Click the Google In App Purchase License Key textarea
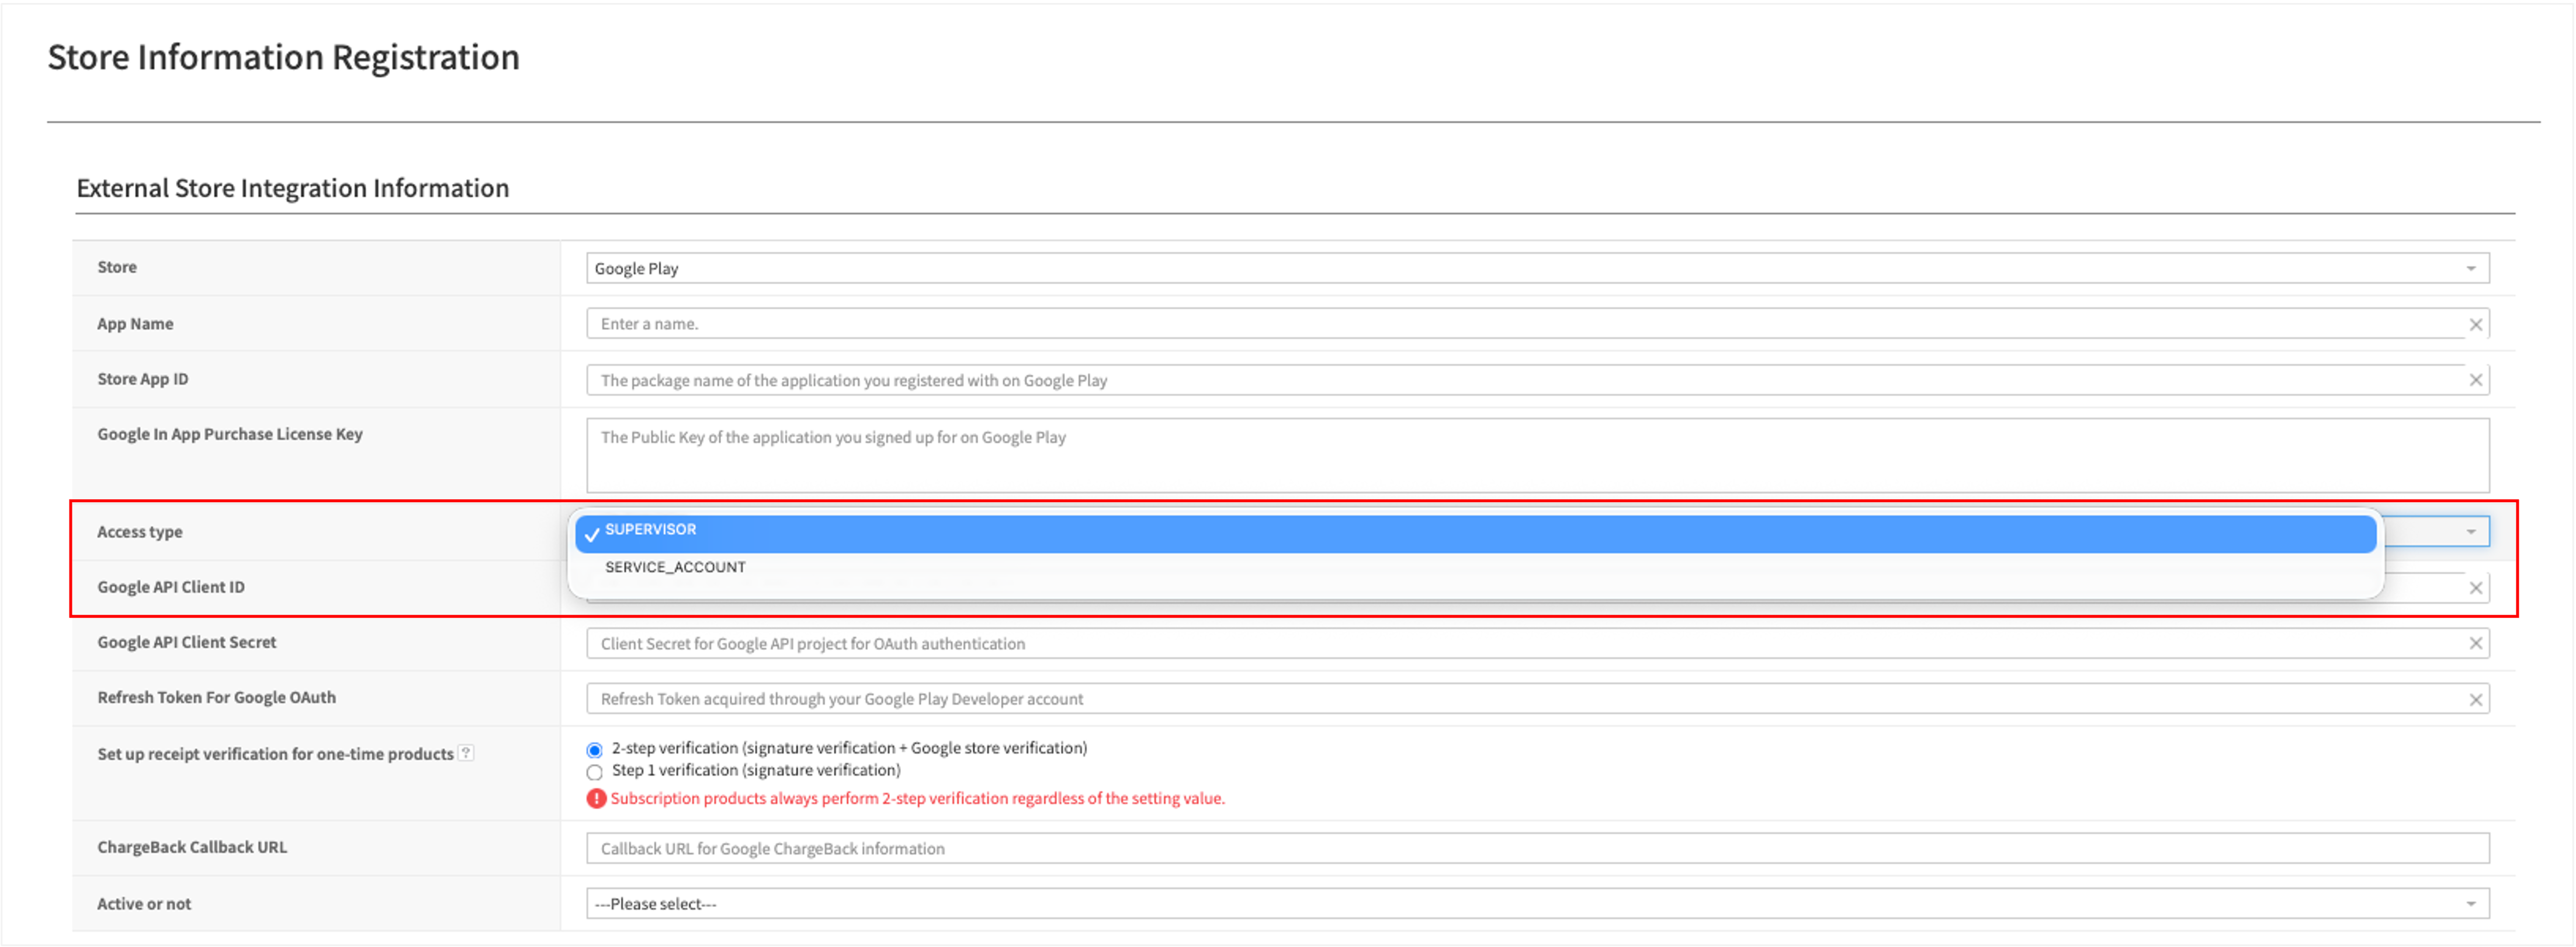2576x947 pixels. tap(1537, 455)
